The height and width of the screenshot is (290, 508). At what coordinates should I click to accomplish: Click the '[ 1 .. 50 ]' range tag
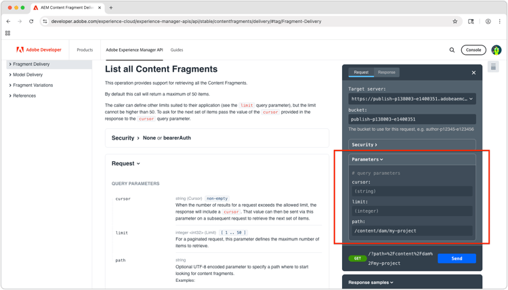(x=233, y=232)
